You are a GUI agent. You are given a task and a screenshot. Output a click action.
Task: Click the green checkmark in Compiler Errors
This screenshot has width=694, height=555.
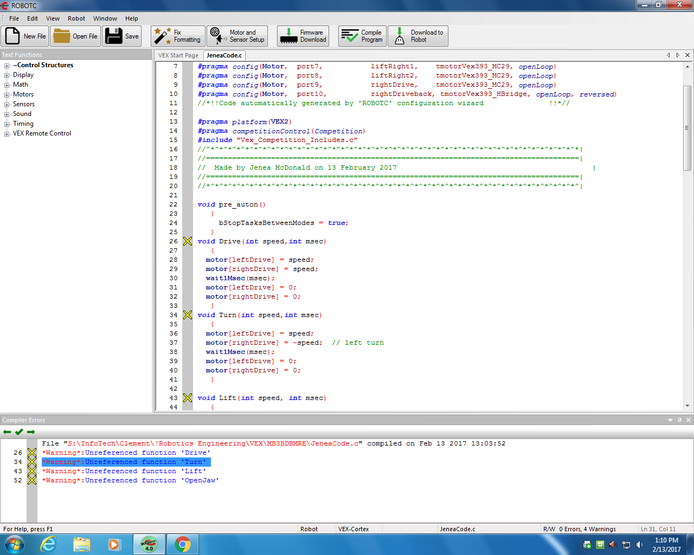coord(19,432)
